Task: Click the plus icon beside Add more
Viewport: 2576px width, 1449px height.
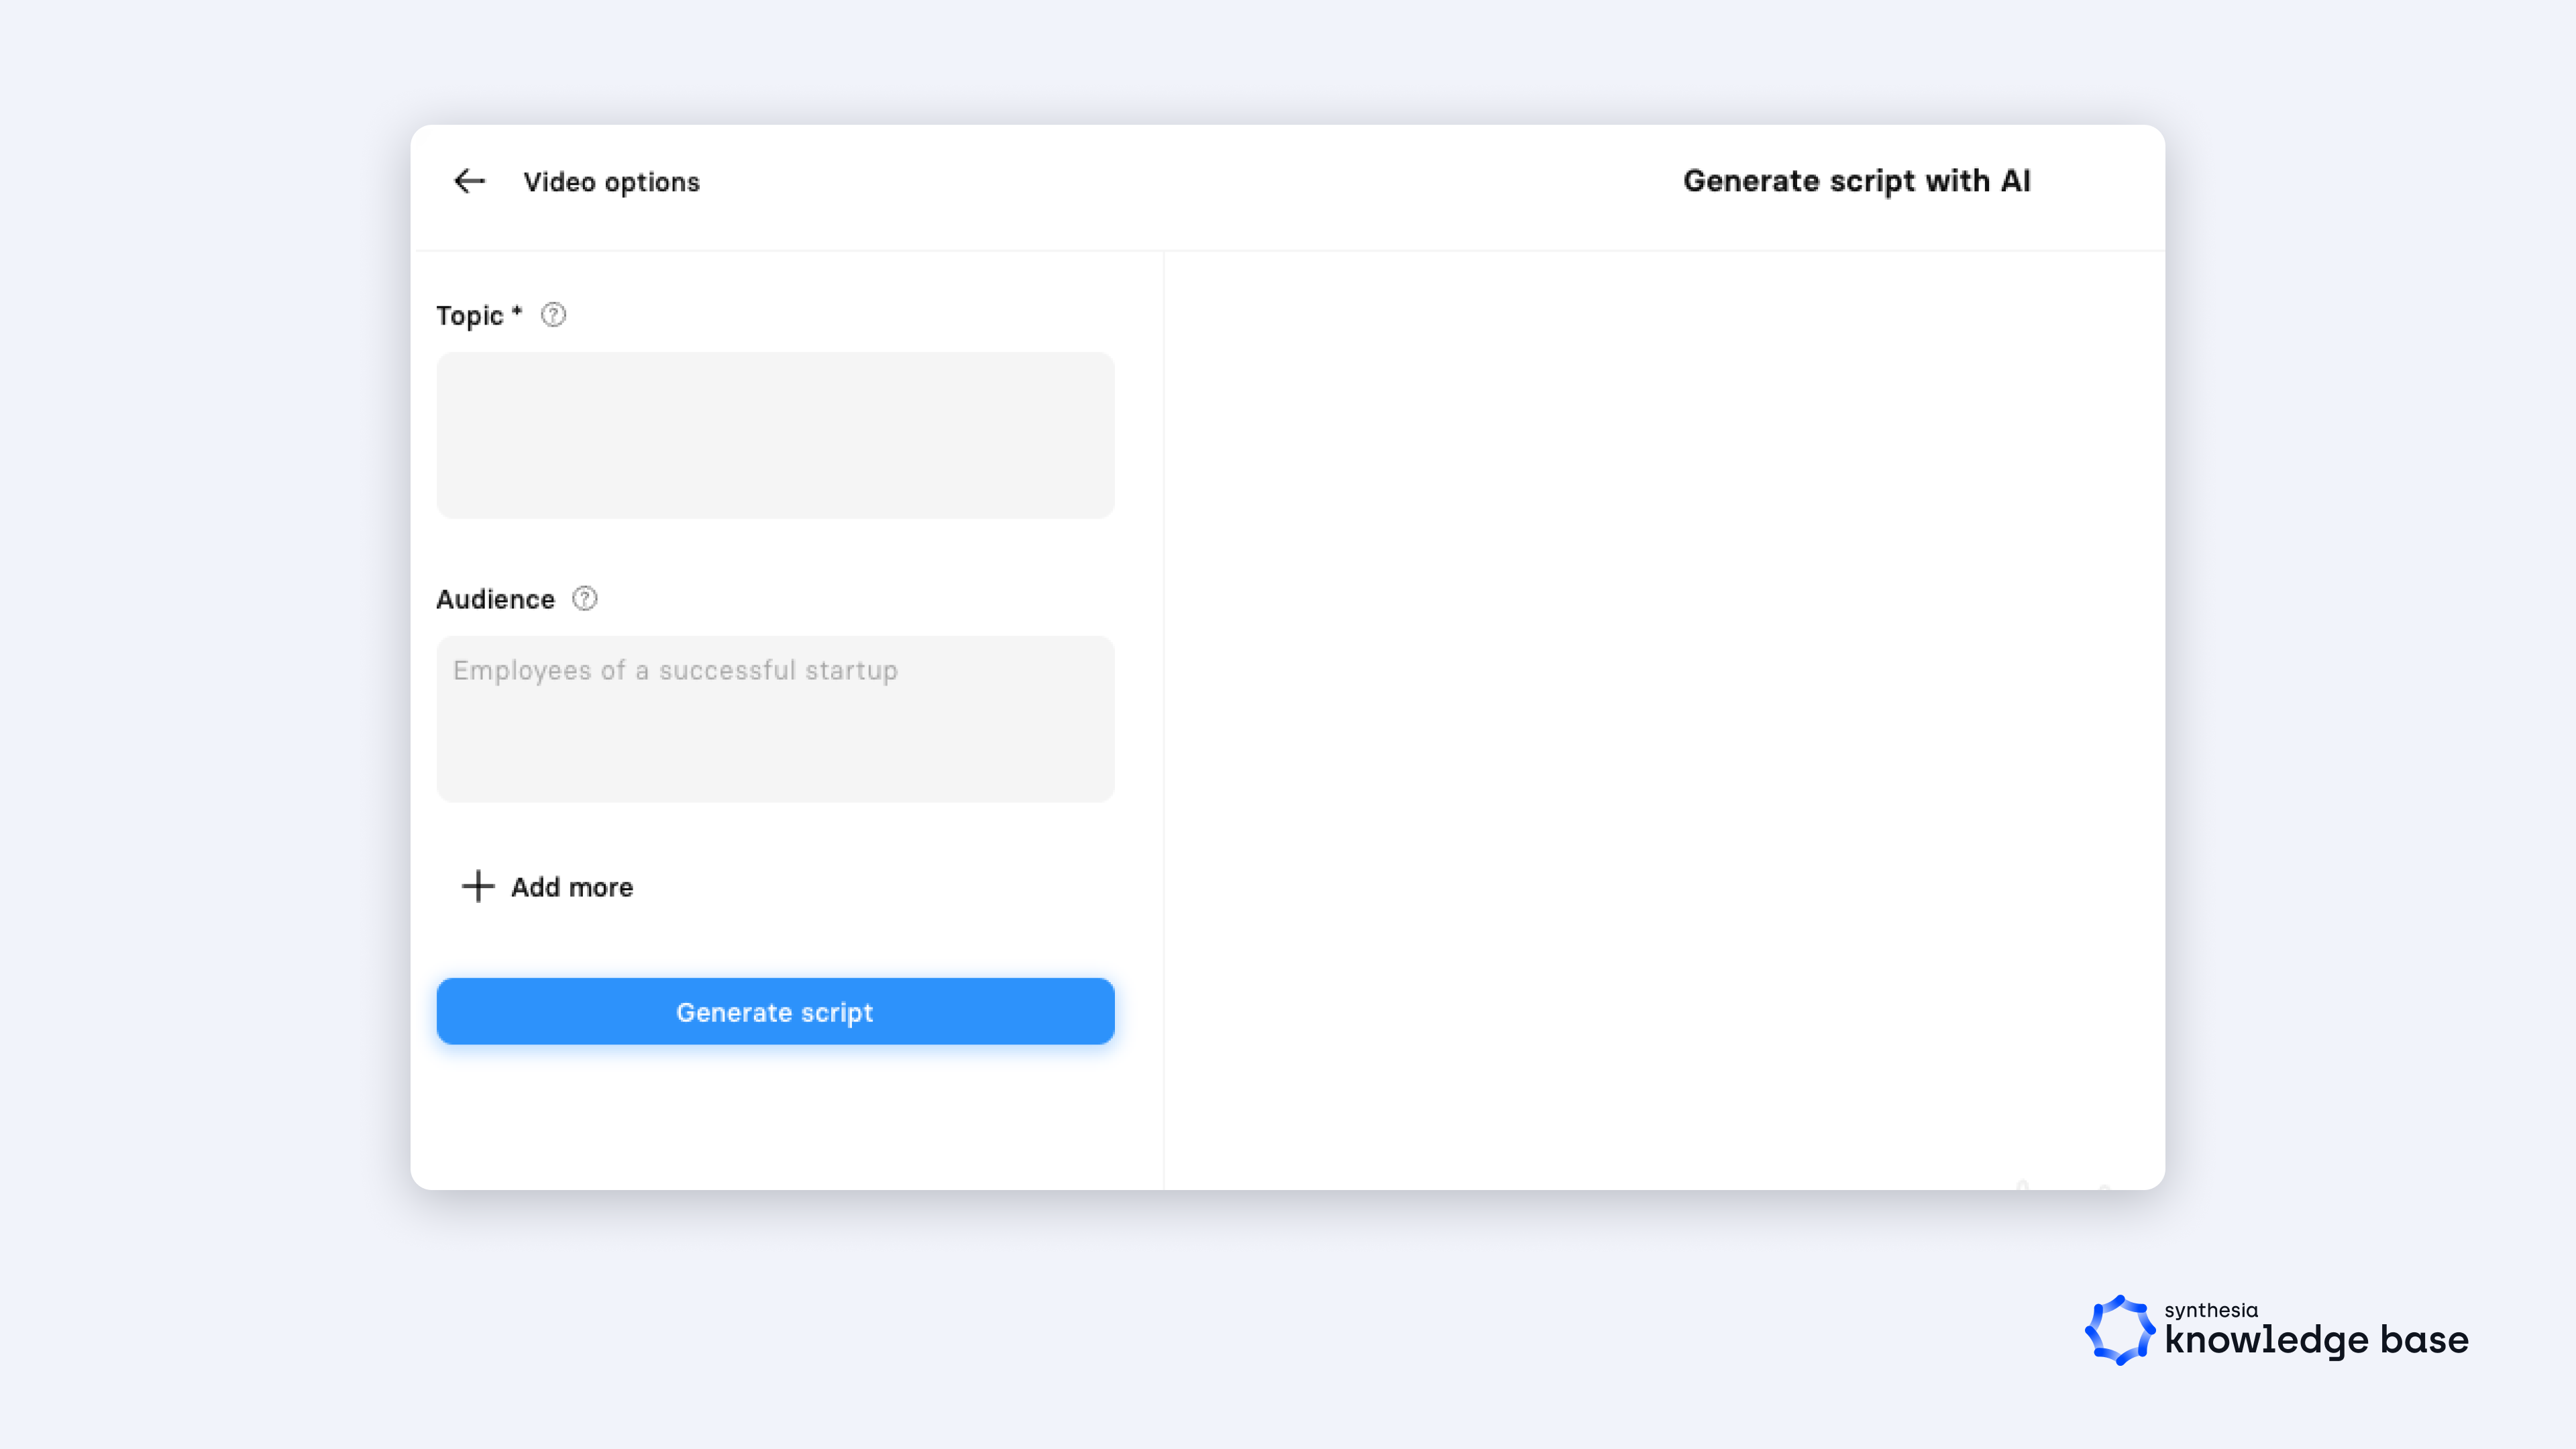Action: click(478, 886)
